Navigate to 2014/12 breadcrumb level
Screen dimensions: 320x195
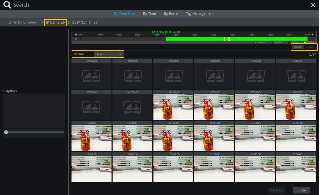click(x=79, y=22)
